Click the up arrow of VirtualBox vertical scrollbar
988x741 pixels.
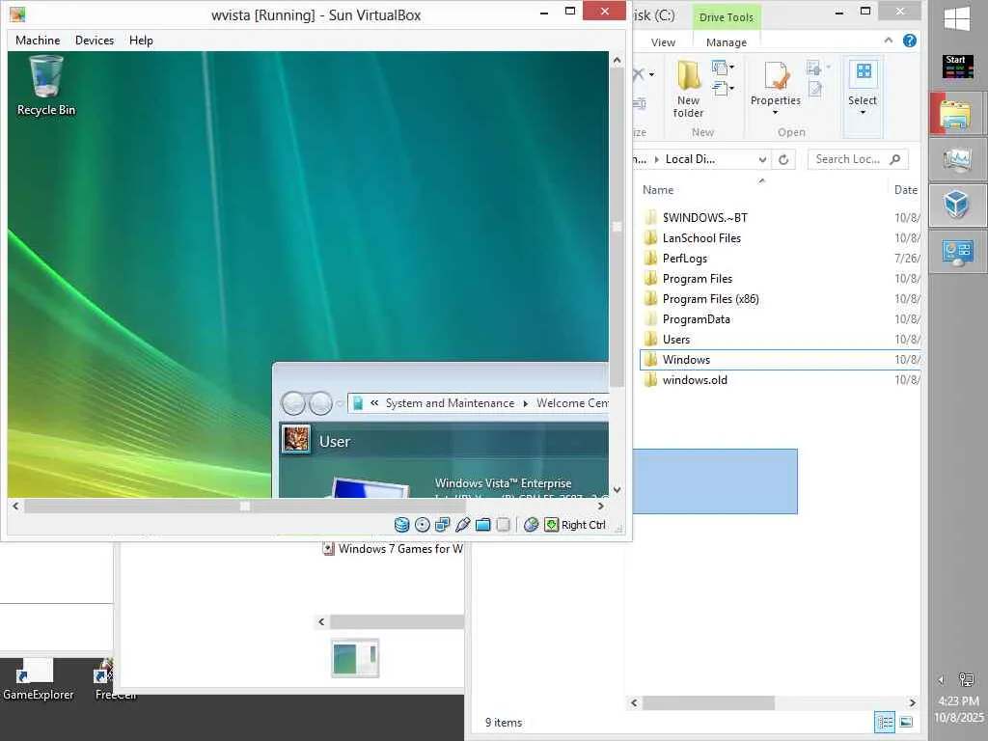point(617,60)
